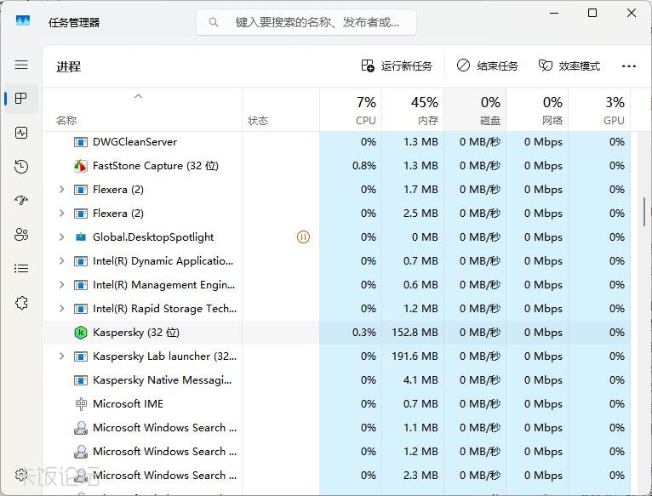Click the 191.6 MB memory value
The width and height of the screenshot is (652, 496).
point(415,356)
